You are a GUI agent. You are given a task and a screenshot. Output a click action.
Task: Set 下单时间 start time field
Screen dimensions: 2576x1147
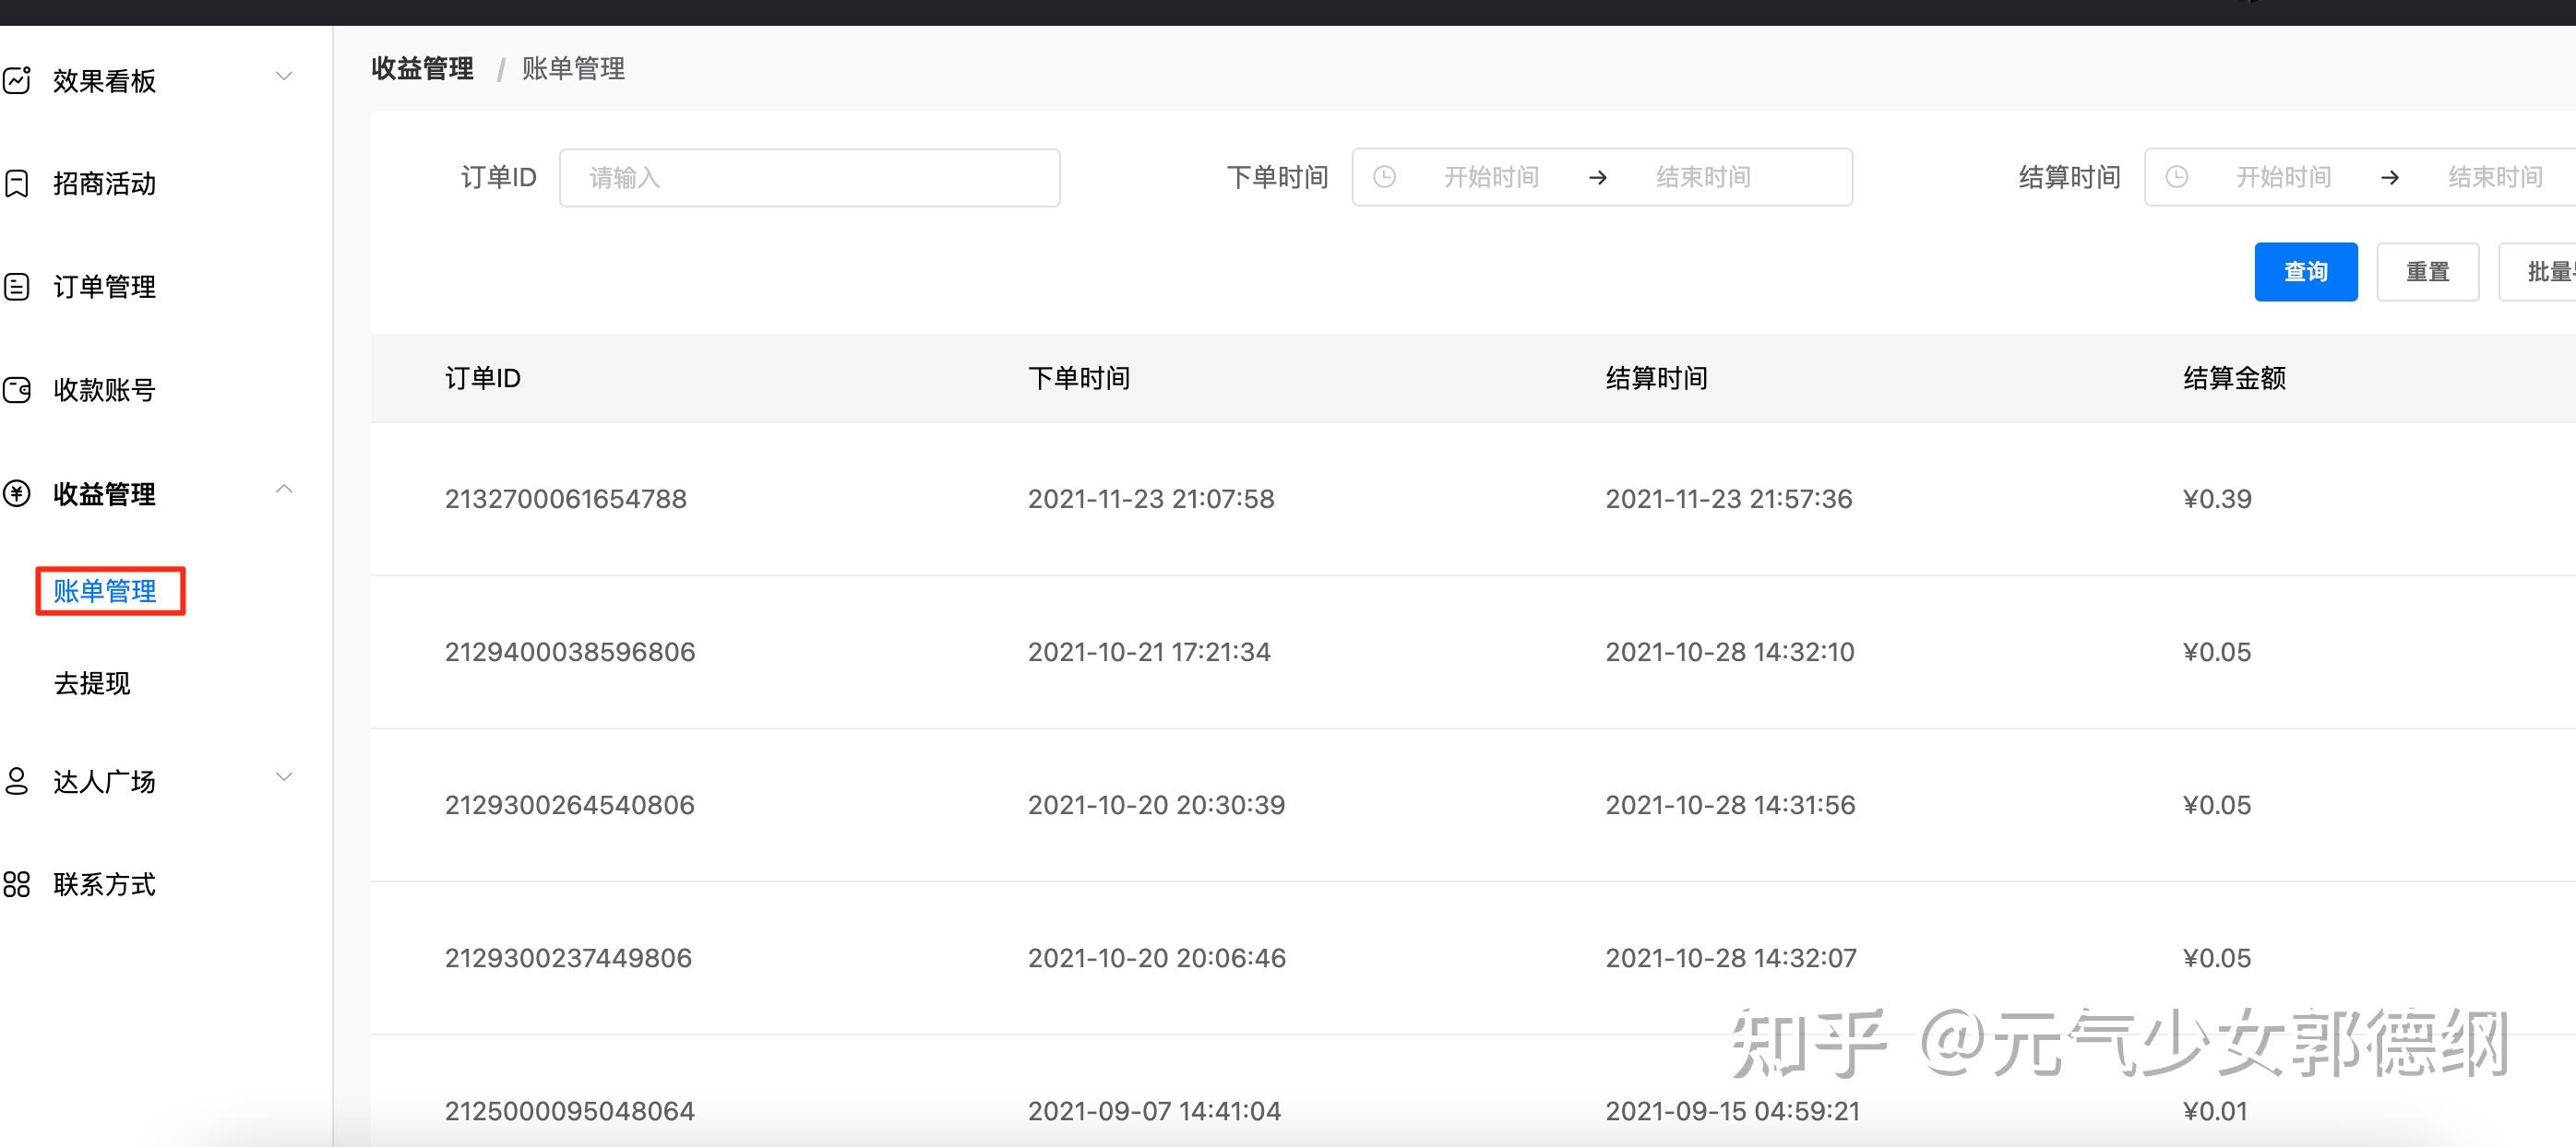tap(1490, 177)
